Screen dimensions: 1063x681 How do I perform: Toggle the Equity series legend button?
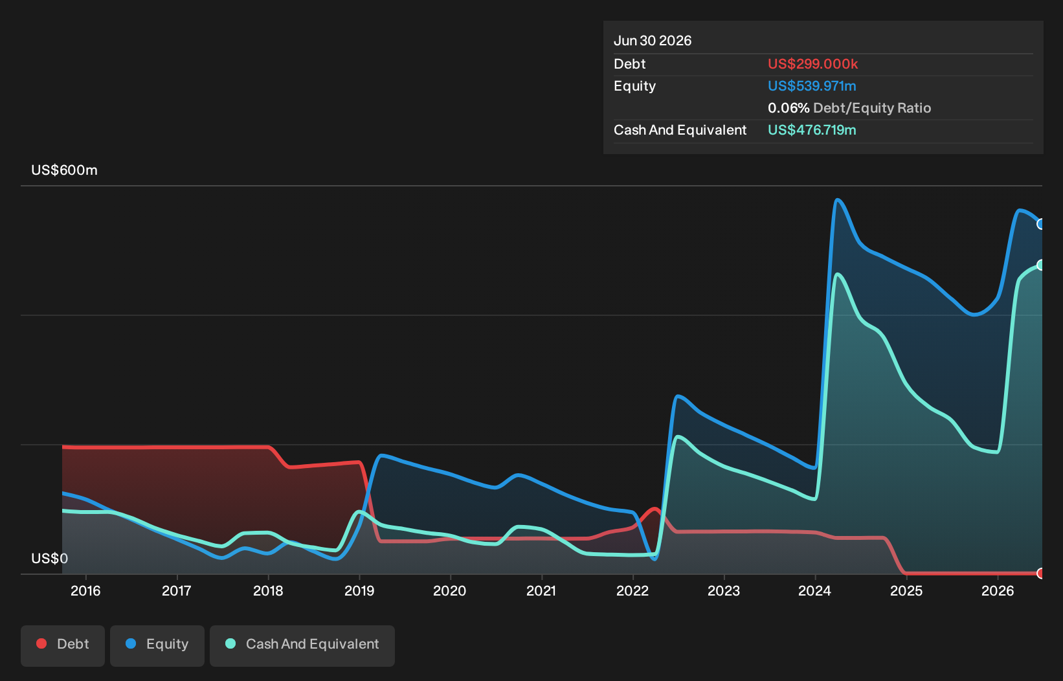coord(157,645)
